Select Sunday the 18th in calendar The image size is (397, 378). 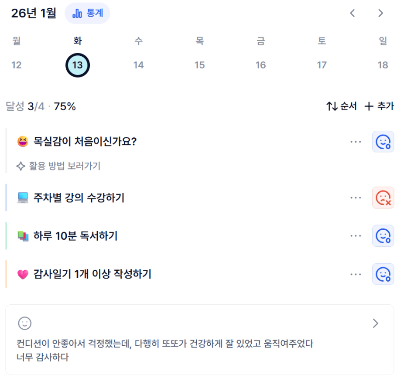point(383,65)
